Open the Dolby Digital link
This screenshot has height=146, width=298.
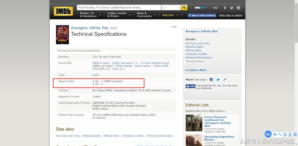[x=124, y=66]
